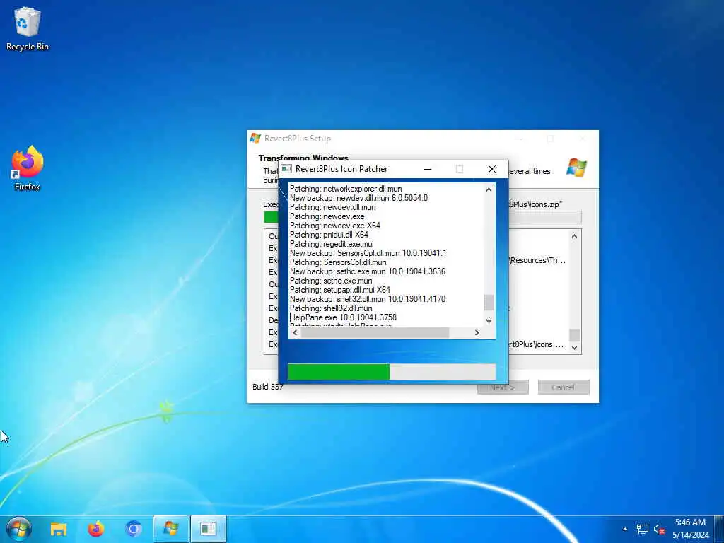Click up arrow of Icon Patcher log scrollbar
The height and width of the screenshot is (543, 724).
489,189
